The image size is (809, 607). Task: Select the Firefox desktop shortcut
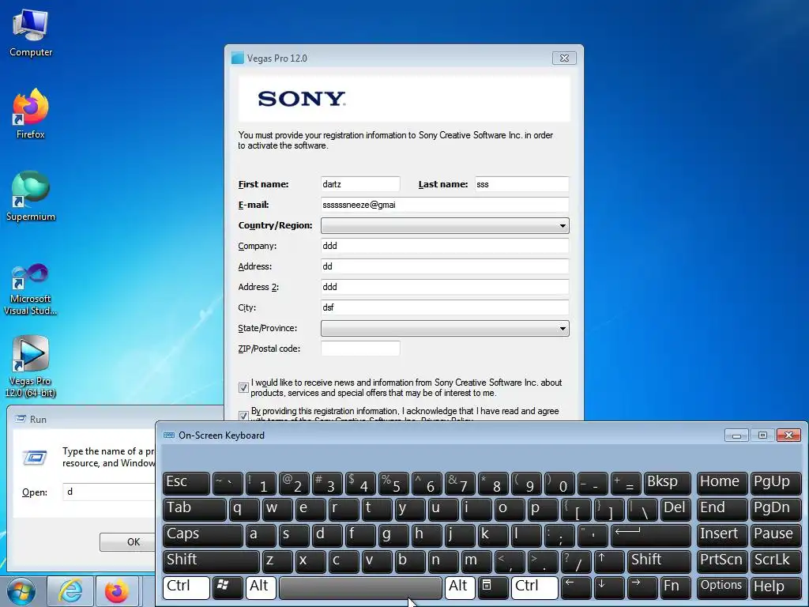click(x=31, y=114)
